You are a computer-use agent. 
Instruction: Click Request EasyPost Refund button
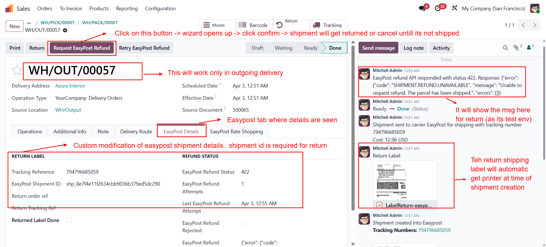[82, 48]
